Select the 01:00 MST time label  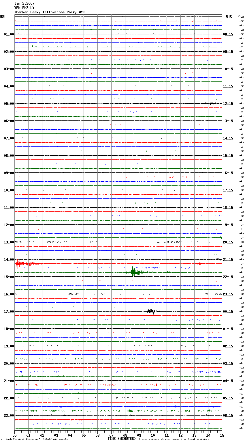[9, 34]
